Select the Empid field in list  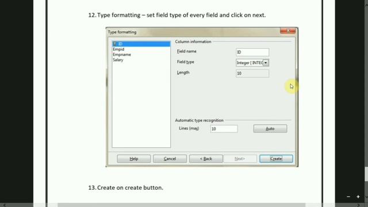[141, 49]
